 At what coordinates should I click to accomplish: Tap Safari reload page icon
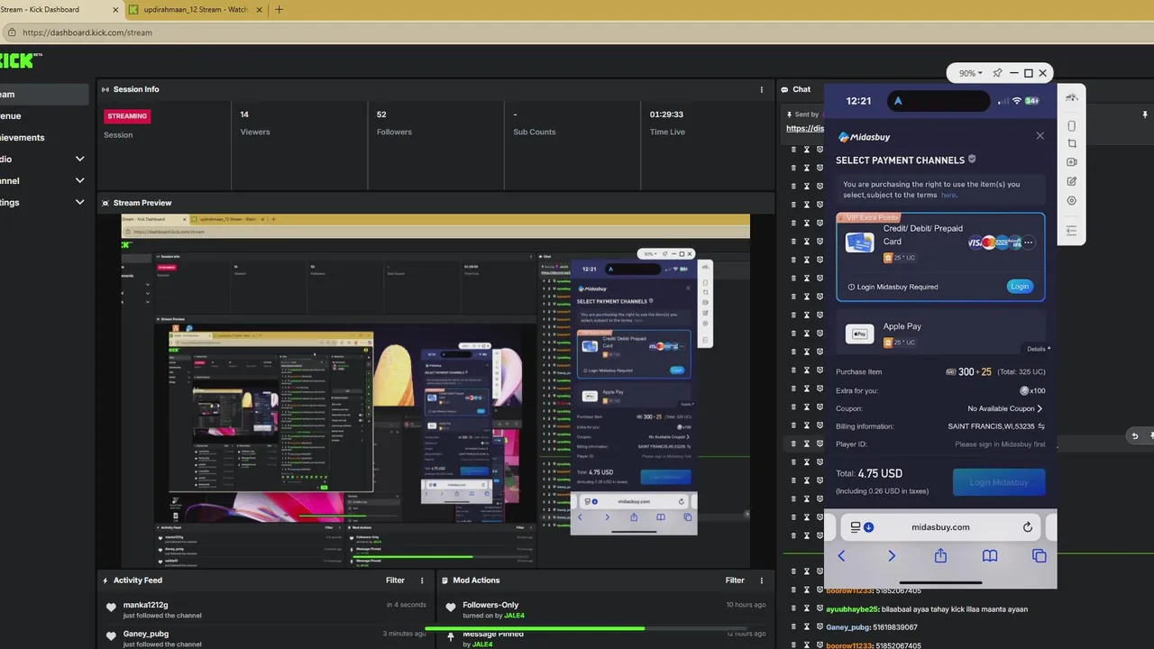[1027, 527]
